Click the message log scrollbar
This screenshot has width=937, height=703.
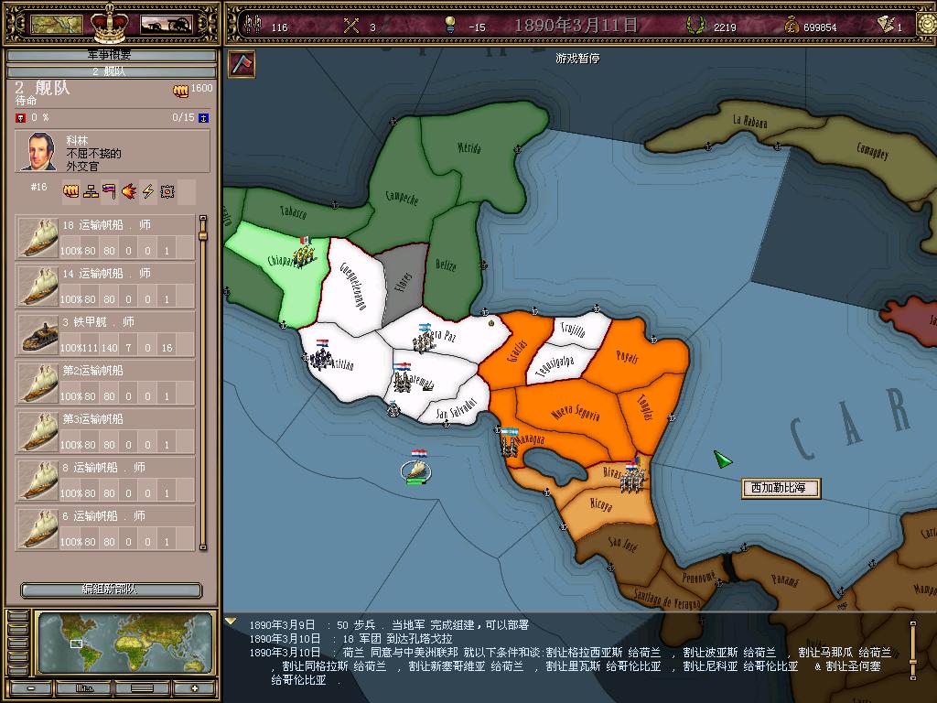(912, 651)
